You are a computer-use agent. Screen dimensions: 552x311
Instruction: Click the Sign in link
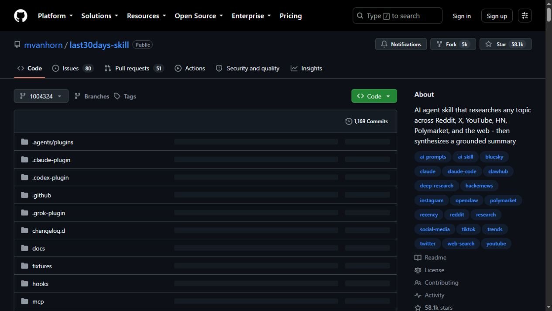point(462,16)
